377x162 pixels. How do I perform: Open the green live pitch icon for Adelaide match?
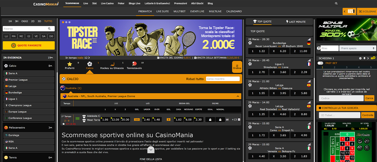pos(77,118)
